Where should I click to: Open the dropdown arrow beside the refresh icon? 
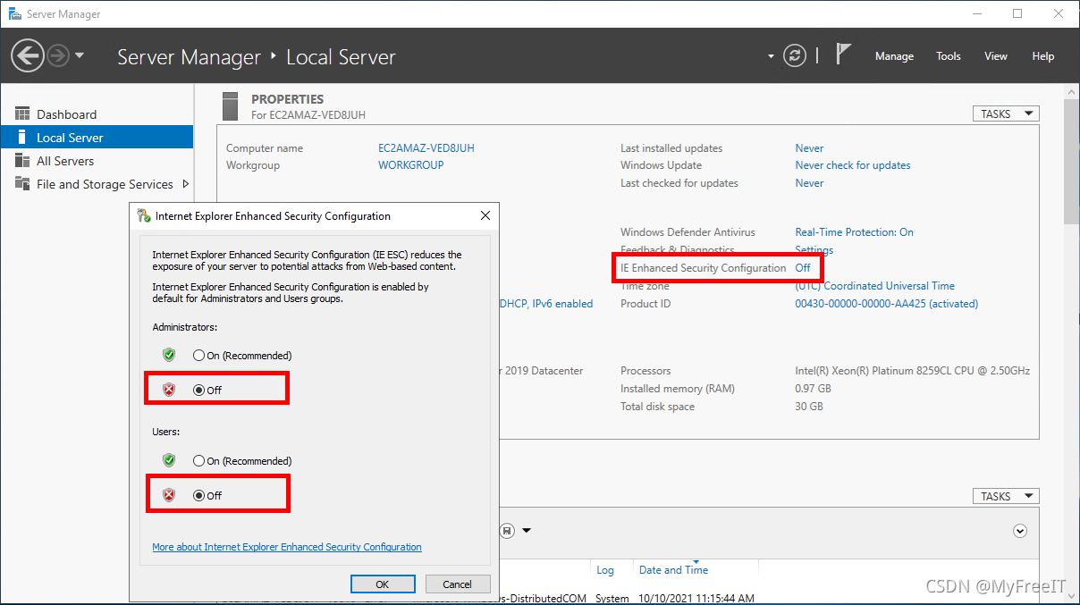point(771,56)
